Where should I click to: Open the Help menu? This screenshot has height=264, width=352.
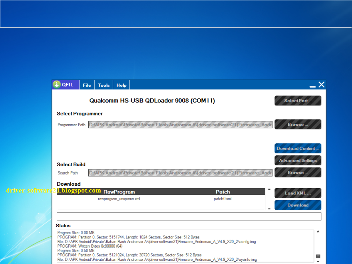coord(121,85)
